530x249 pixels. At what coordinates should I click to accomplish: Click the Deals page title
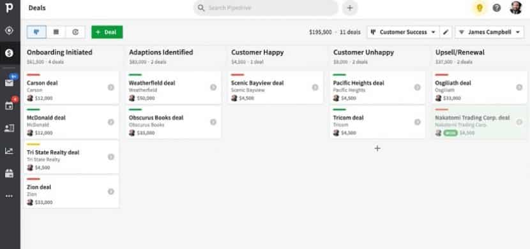[37, 8]
